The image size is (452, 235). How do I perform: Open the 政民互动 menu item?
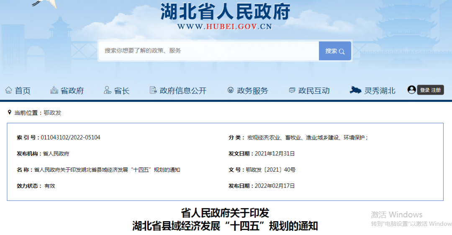[x=314, y=90]
